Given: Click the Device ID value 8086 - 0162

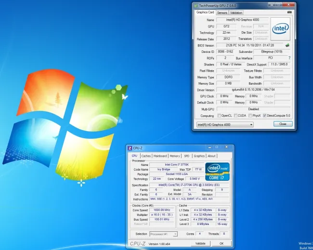Looking at the screenshot, I should pos(225,51).
